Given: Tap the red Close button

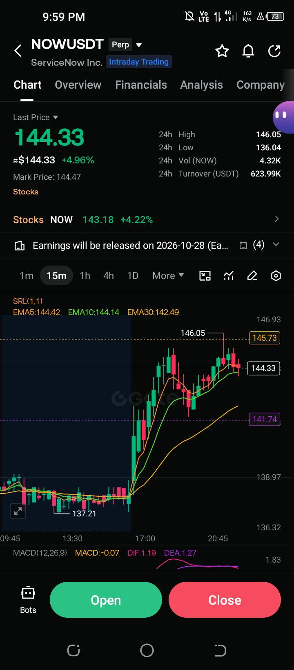Looking at the screenshot, I should tap(225, 600).
